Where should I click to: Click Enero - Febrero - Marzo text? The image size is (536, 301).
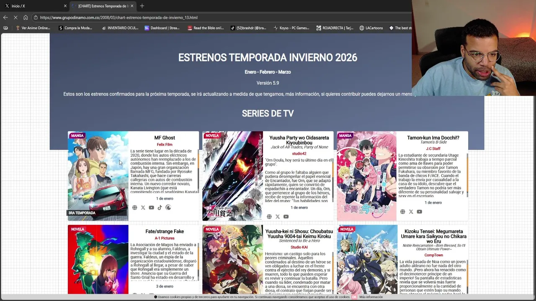268,72
